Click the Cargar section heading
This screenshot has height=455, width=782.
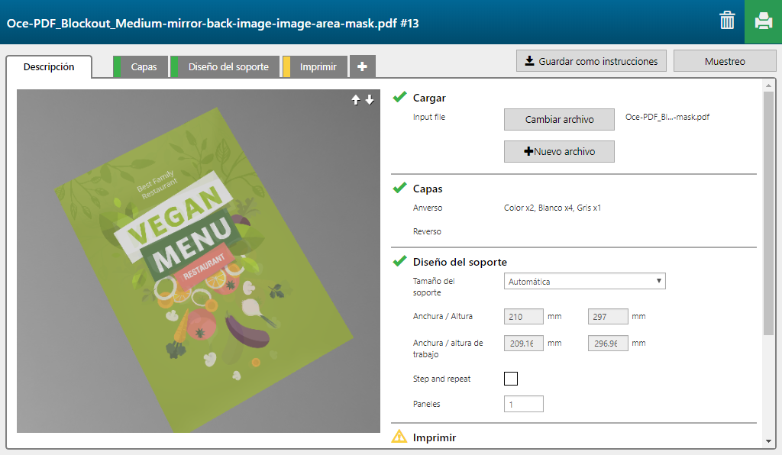pyautogui.click(x=429, y=98)
